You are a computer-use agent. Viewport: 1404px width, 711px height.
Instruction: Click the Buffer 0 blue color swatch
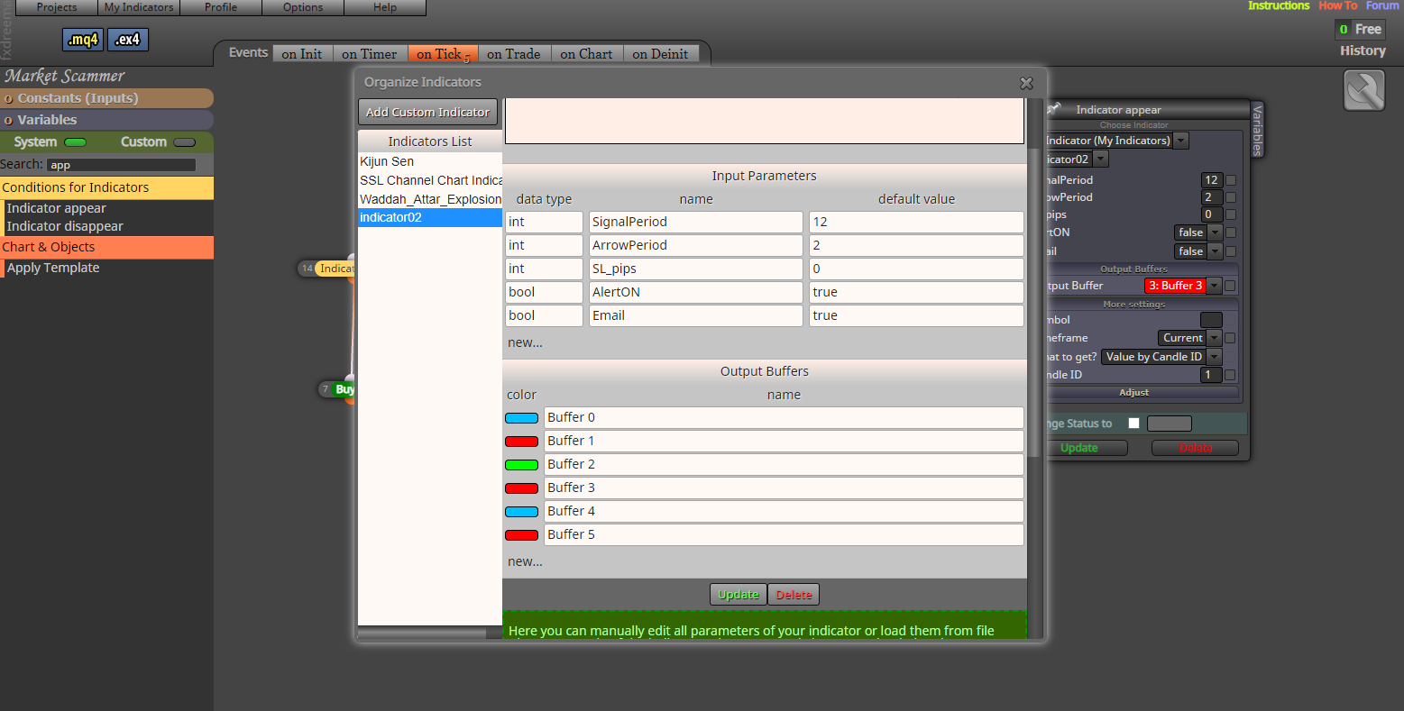click(521, 418)
